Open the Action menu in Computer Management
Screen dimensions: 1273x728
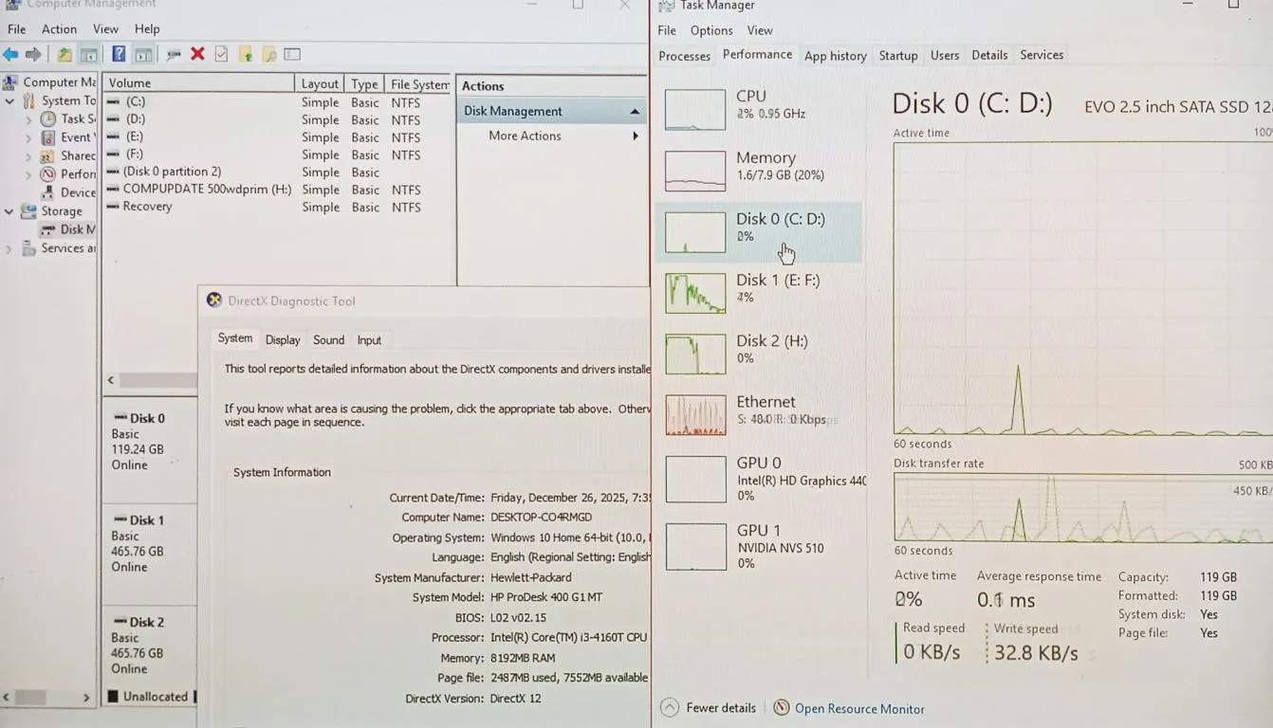click(x=59, y=29)
